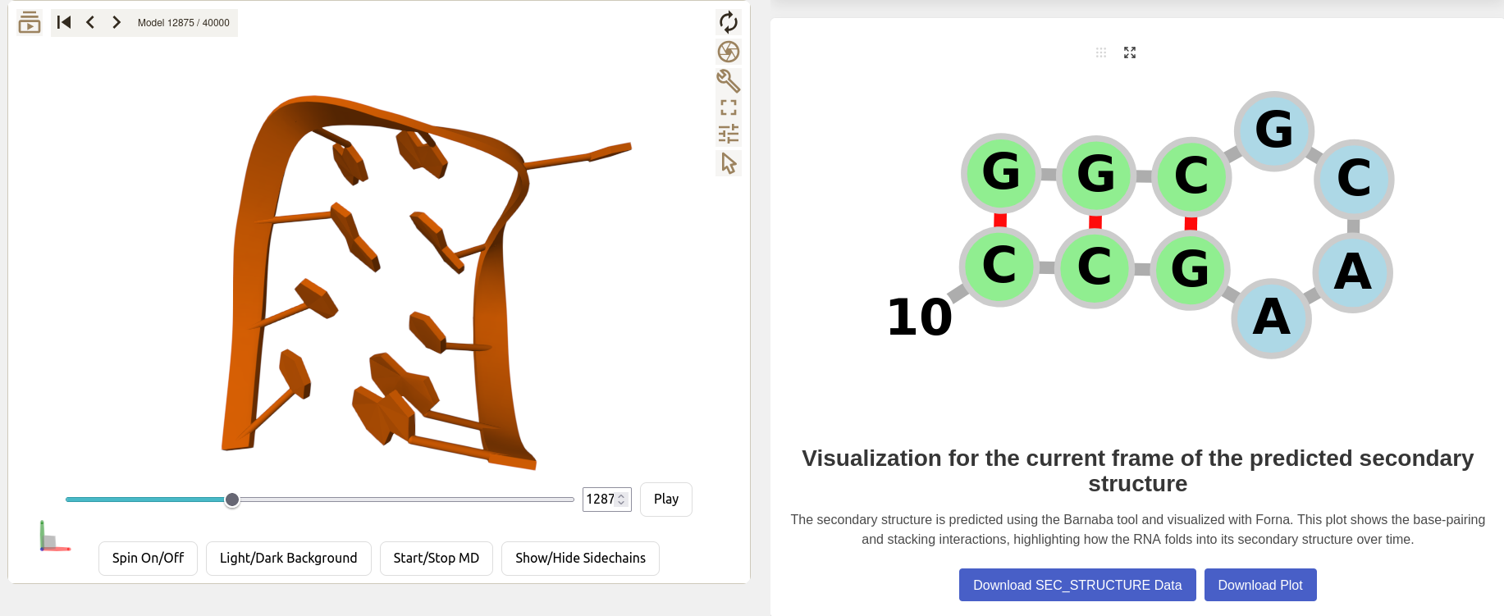Viewport: 1504px width, 616px height.
Task: Take a screenshot with the camera aperture icon
Action: tap(729, 51)
